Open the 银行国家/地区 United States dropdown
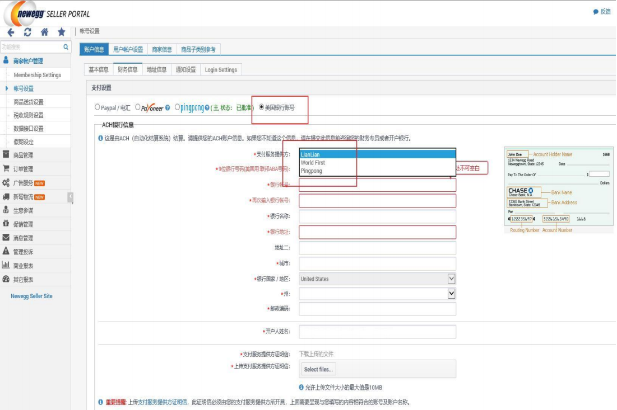The width and height of the screenshot is (617, 410). (377, 279)
